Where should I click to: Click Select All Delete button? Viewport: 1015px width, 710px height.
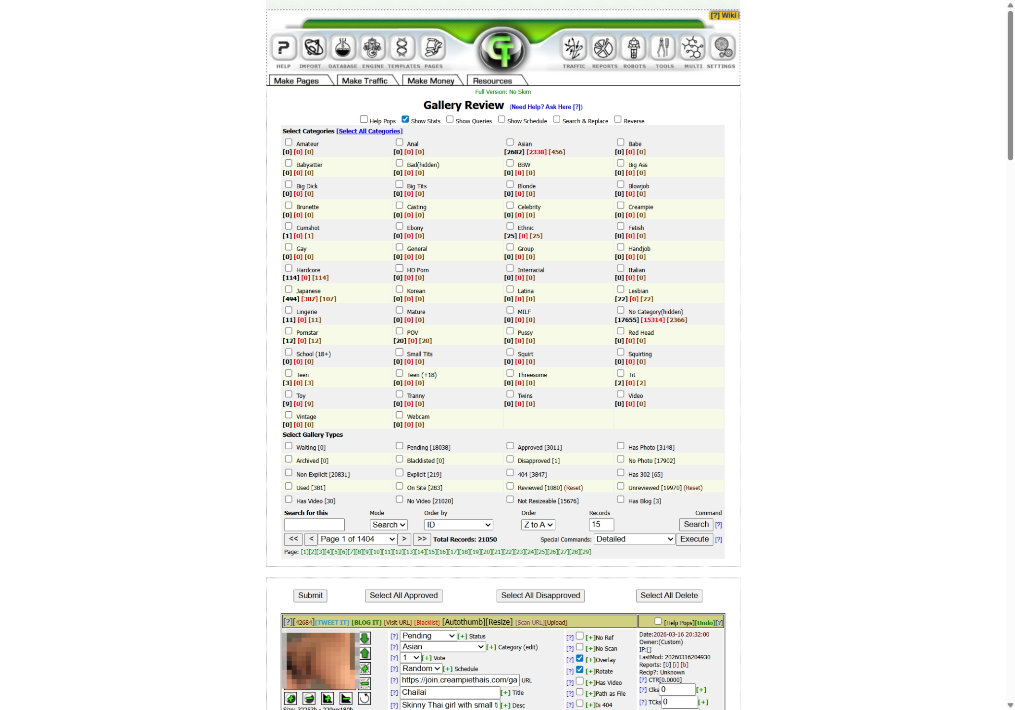click(669, 596)
